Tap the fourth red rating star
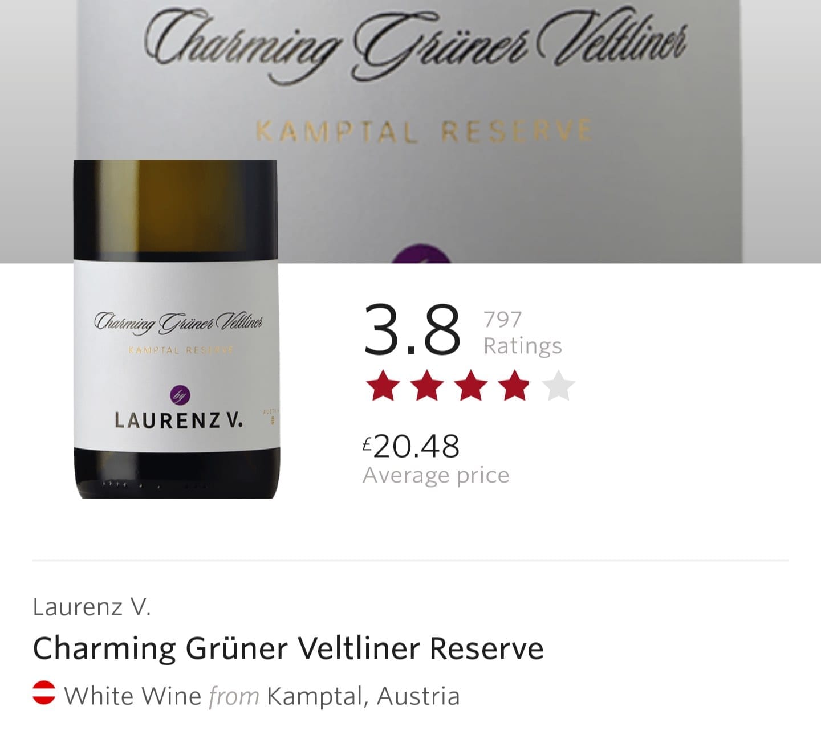 coord(515,386)
